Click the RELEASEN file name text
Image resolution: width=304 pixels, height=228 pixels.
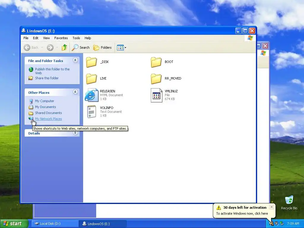107,91
